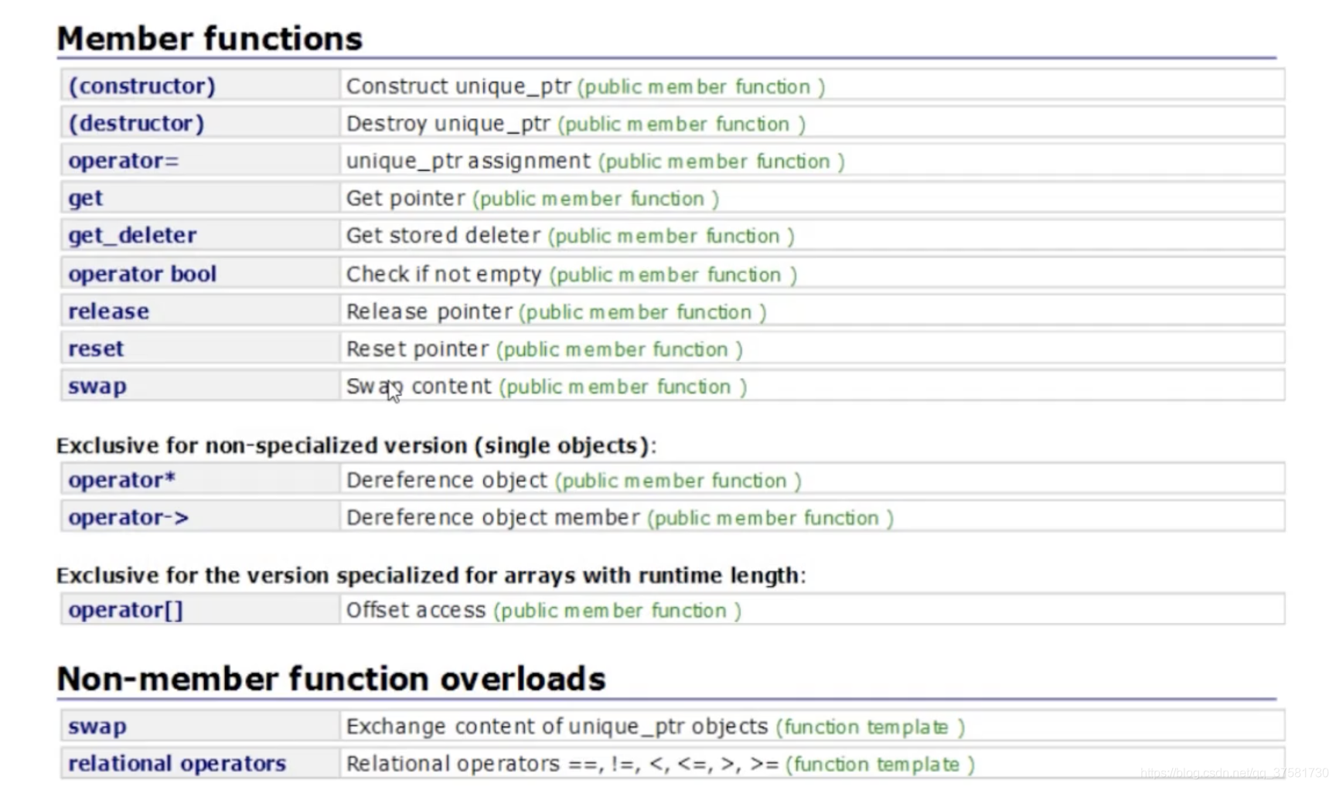
Task: Click 'Reset pointer' description text
Action: 417,348
